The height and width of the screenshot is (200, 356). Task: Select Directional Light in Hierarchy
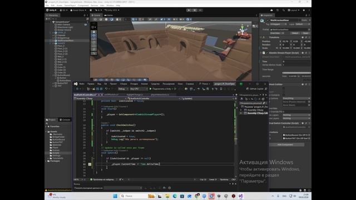65,27
